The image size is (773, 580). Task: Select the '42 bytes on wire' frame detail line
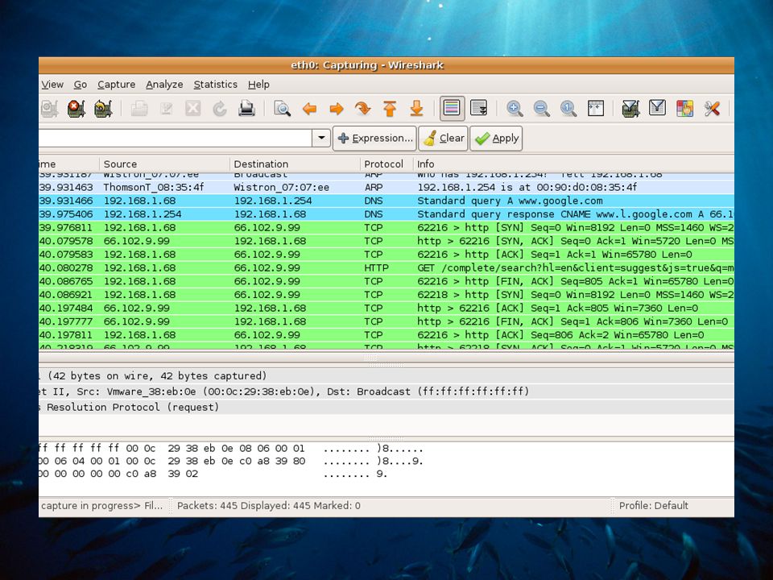(x=386, y=376)
